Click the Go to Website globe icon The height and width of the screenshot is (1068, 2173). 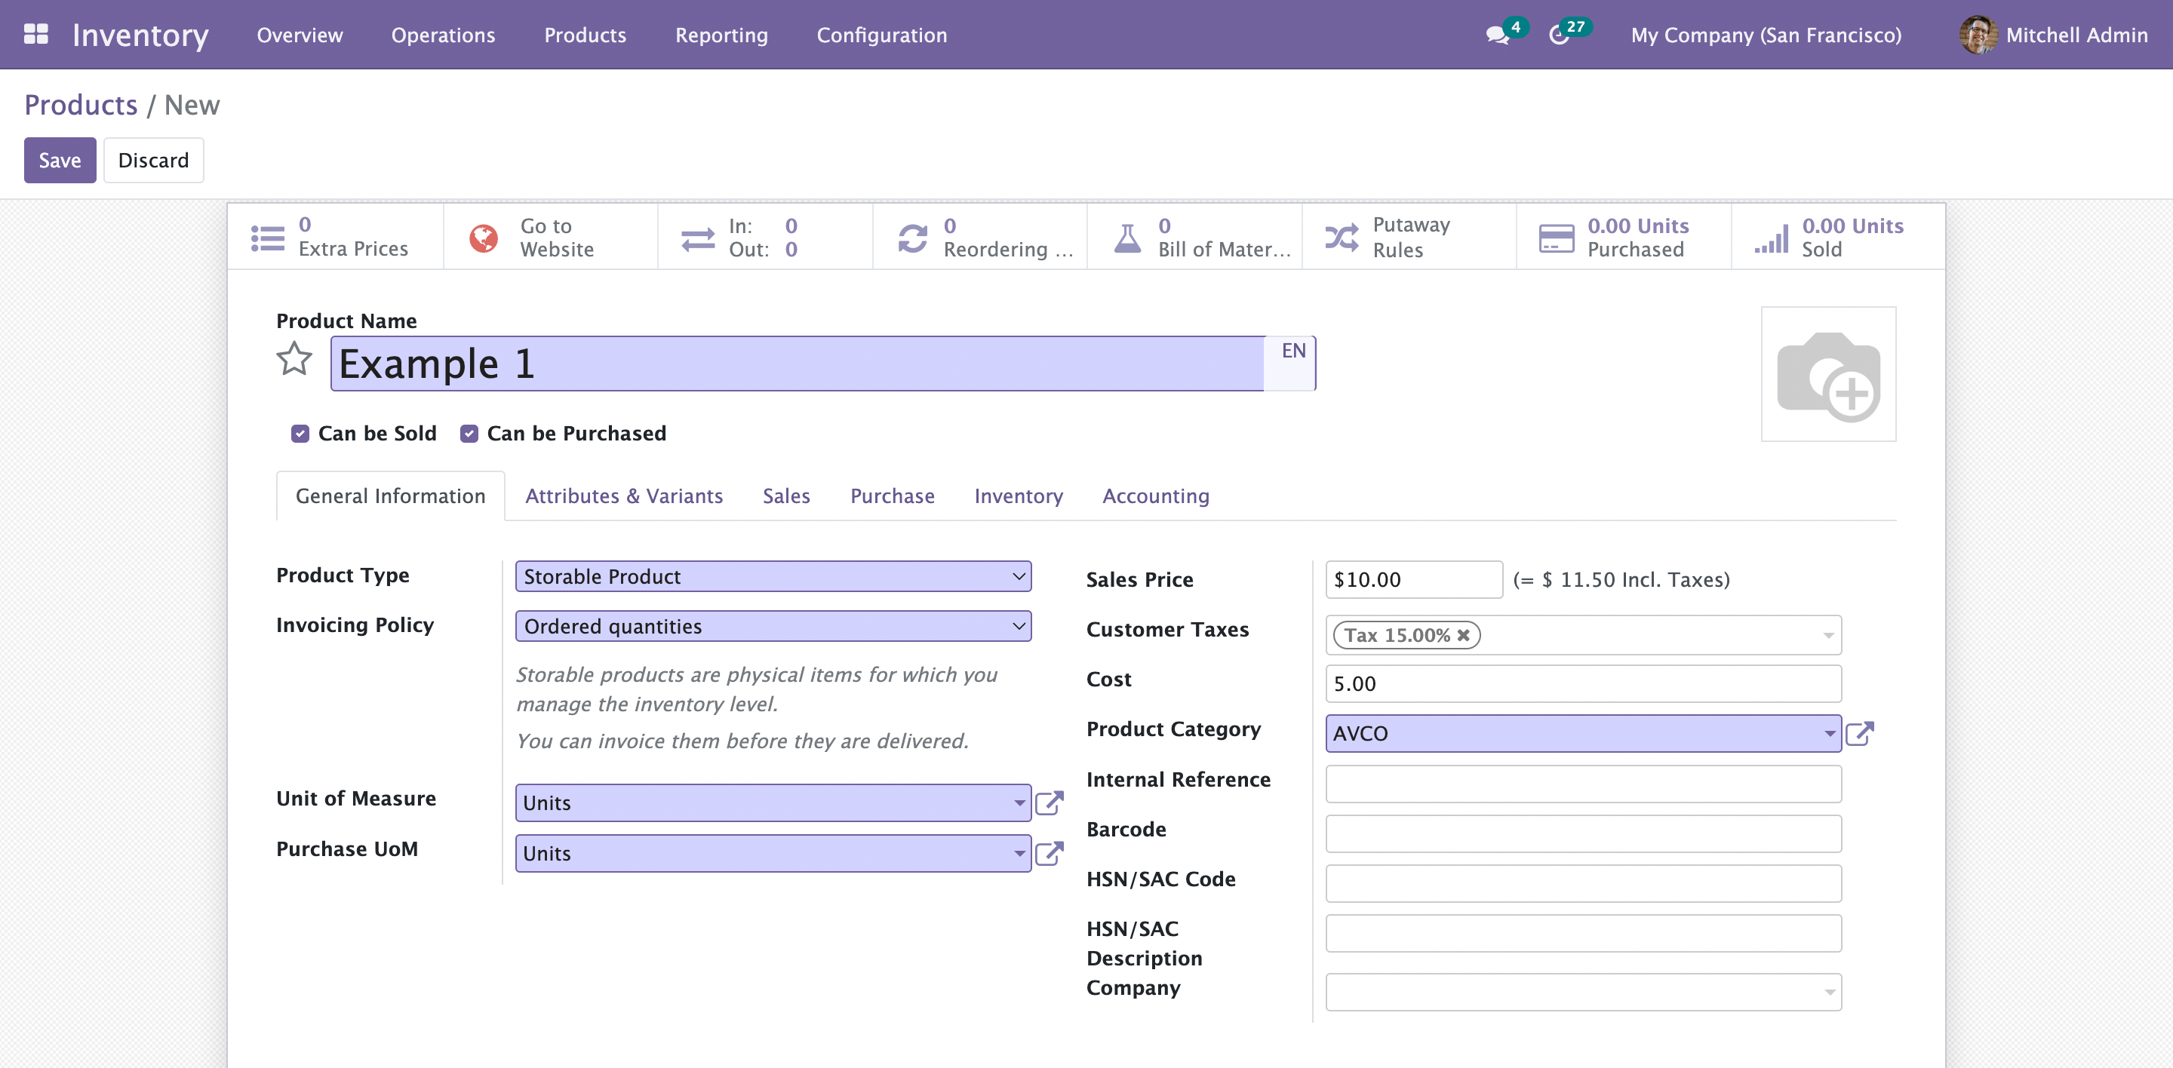click(484, 238)
